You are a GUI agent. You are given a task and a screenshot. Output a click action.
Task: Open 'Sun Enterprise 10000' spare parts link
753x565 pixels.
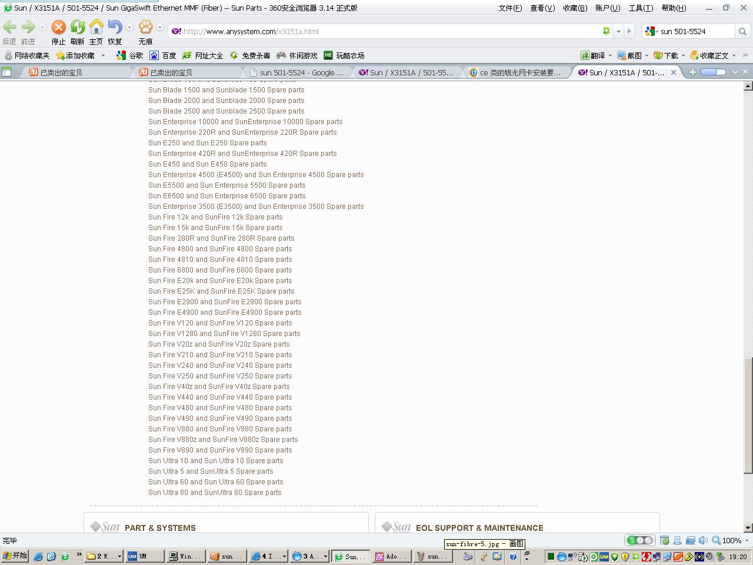(x=245, y=122)
